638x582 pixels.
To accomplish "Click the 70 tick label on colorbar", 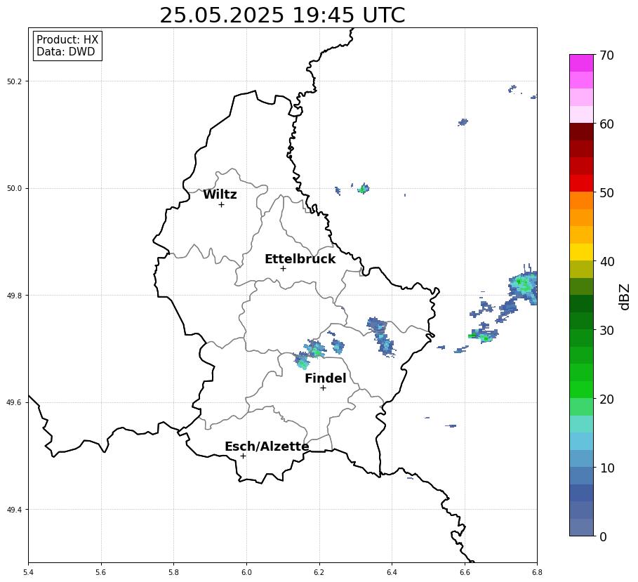I will click(606, 55).
